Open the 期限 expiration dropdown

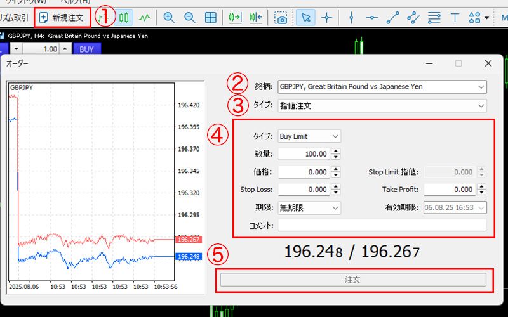(309, 208)
